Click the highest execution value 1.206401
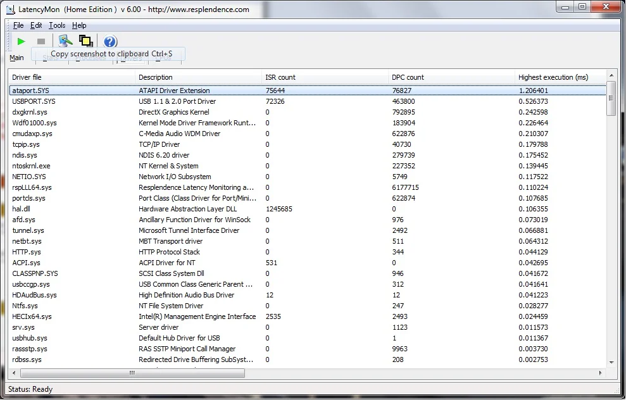The image size is (626, 400). pos(534,91)
